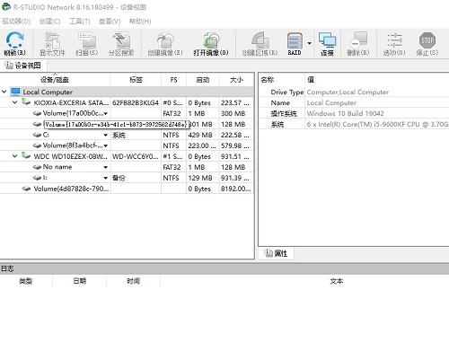Click the No name partition icon

coord(37,167)
